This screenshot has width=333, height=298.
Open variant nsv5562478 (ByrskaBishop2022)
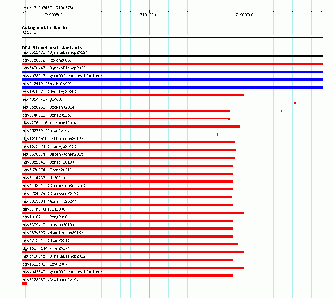[55, 52]
